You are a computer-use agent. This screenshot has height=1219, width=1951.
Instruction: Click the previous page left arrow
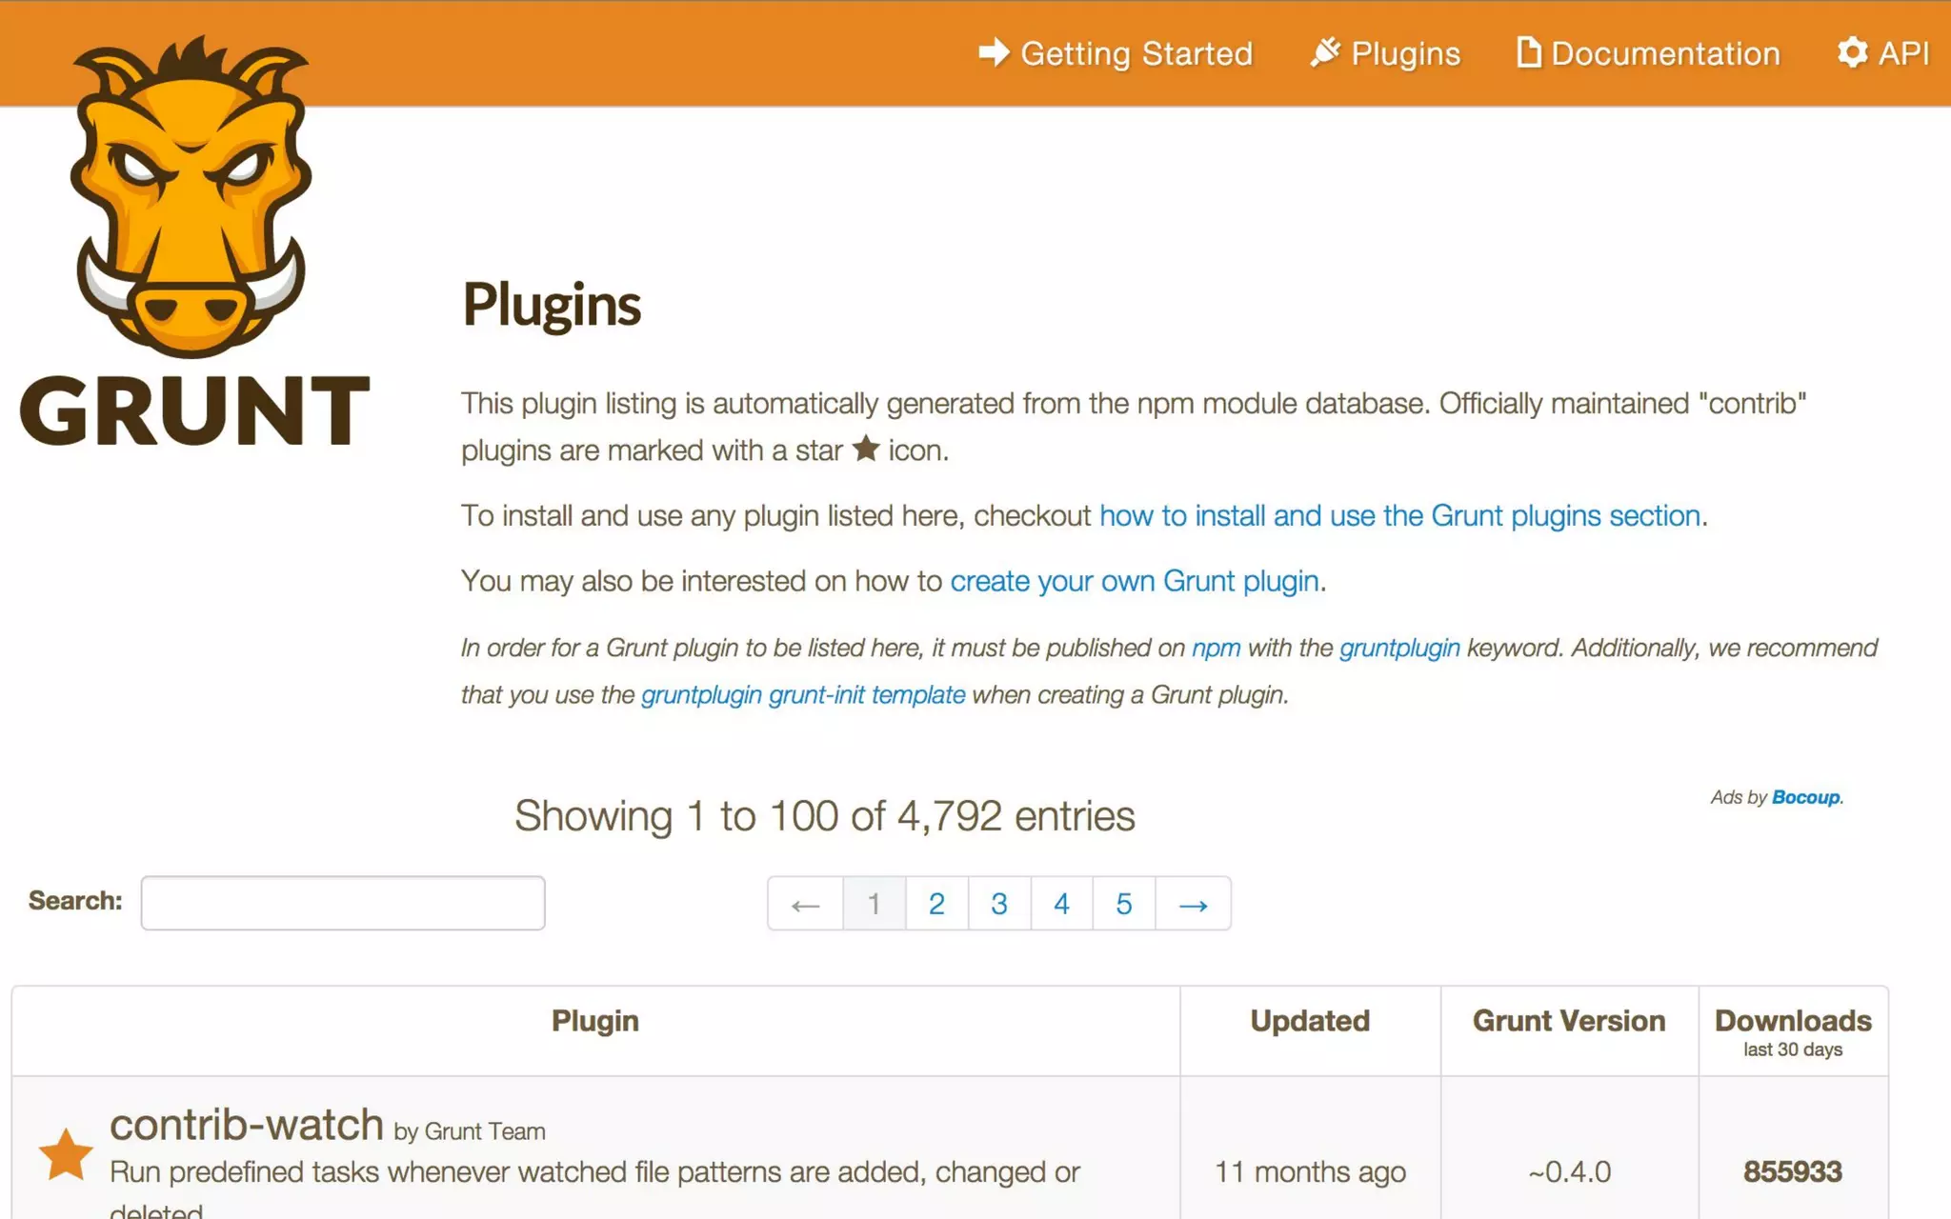tap(805, 904)
